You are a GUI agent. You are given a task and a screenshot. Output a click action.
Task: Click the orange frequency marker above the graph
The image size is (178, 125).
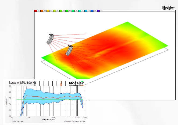coord(61,83)
